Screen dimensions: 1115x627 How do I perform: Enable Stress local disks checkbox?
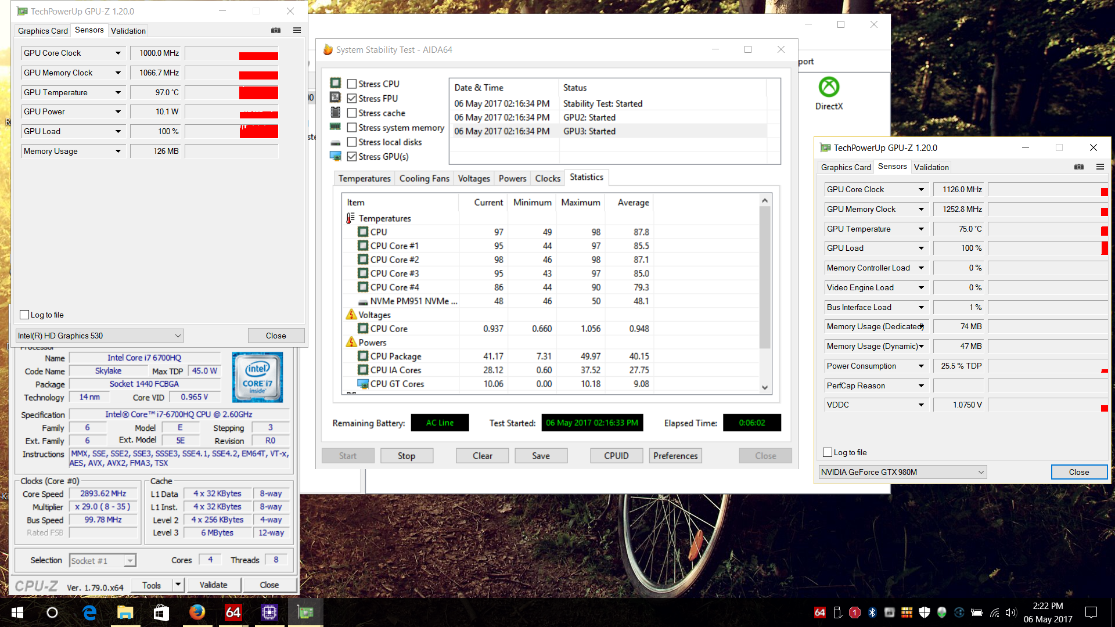click(352, 142)
